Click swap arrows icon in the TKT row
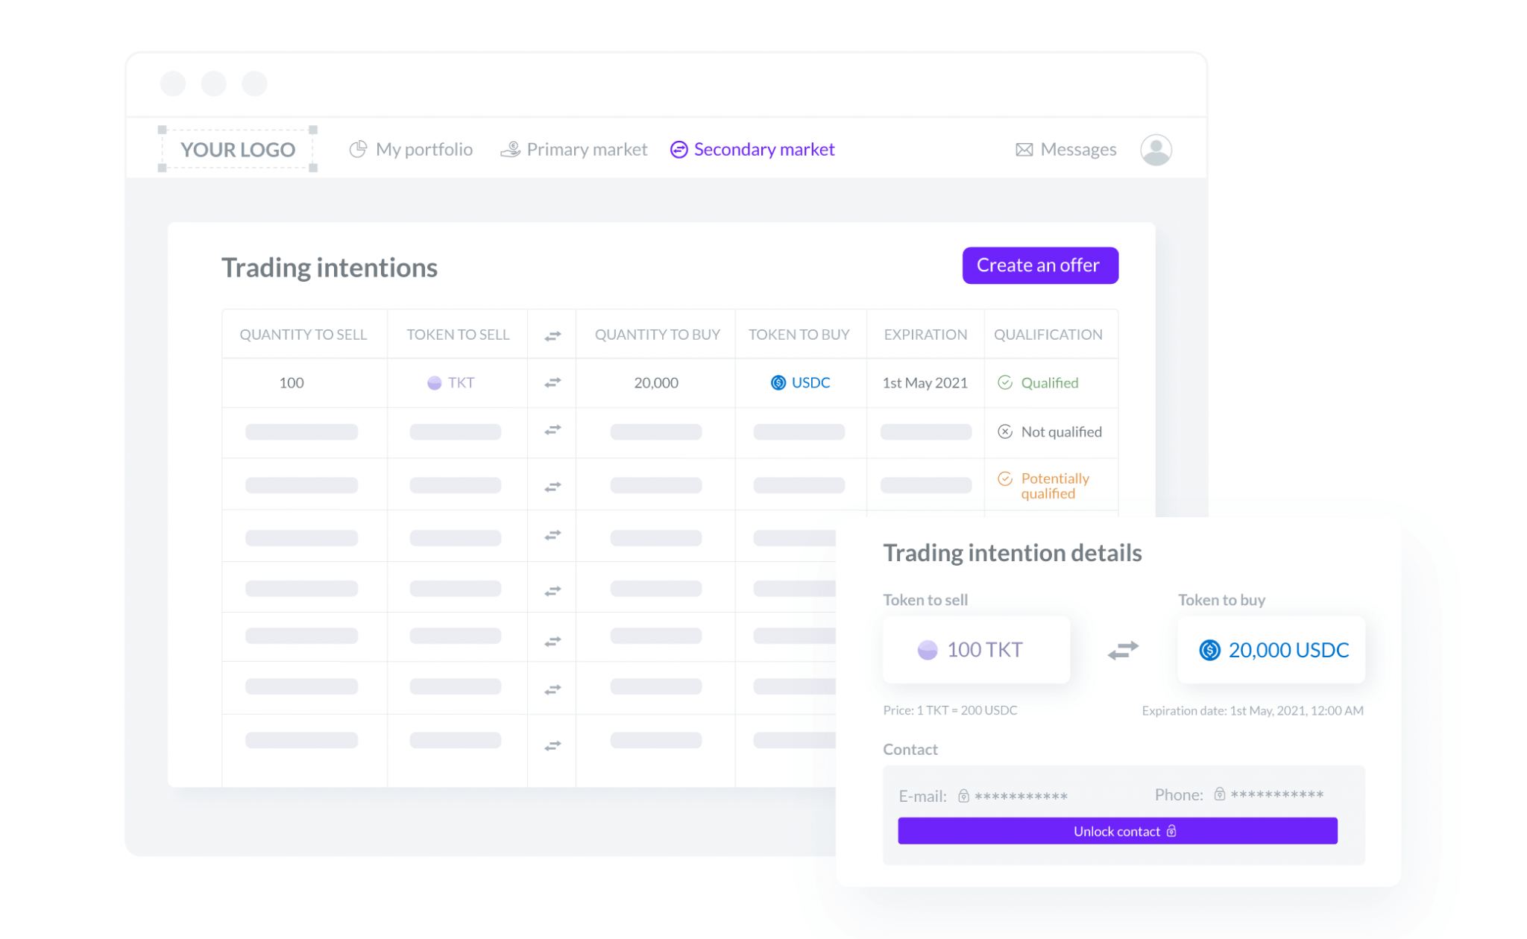The height and width of the screenshot is (939, 1527). click(552, 383)
